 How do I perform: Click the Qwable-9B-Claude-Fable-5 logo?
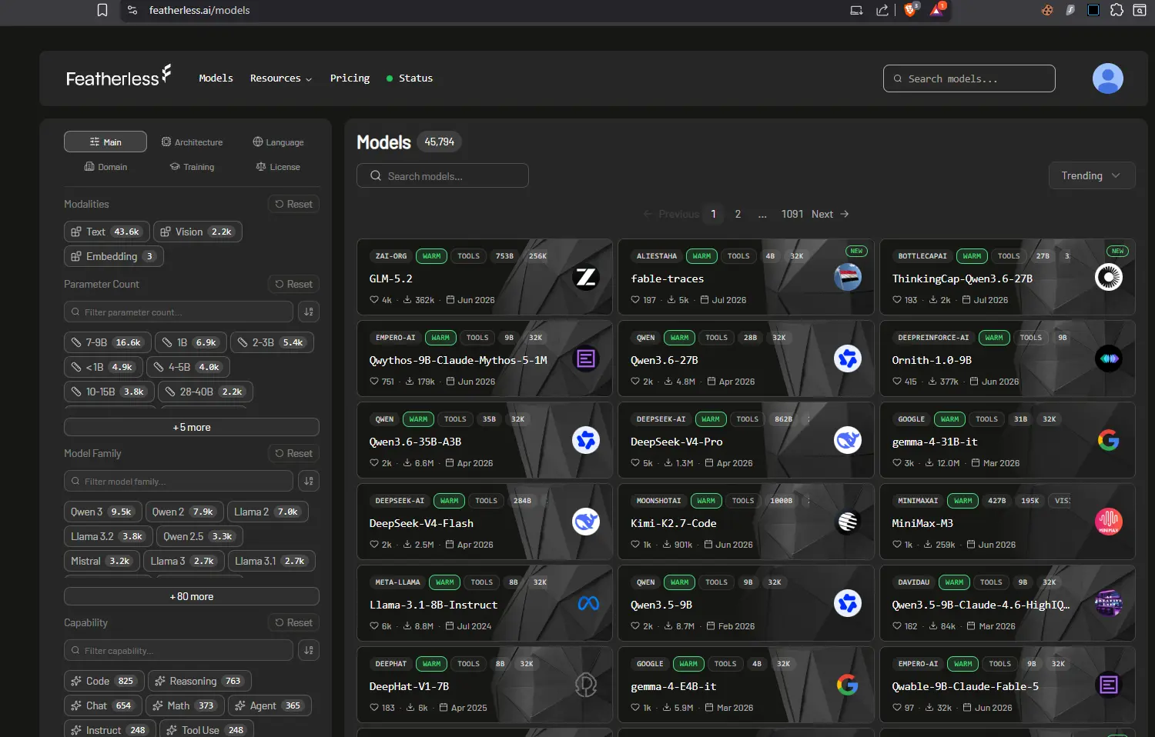pos(1108,685)
